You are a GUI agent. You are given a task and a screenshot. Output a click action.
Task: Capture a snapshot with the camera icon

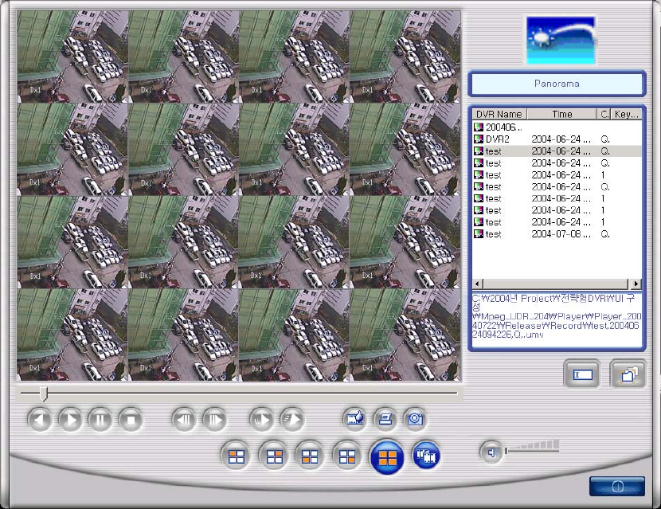415,419
